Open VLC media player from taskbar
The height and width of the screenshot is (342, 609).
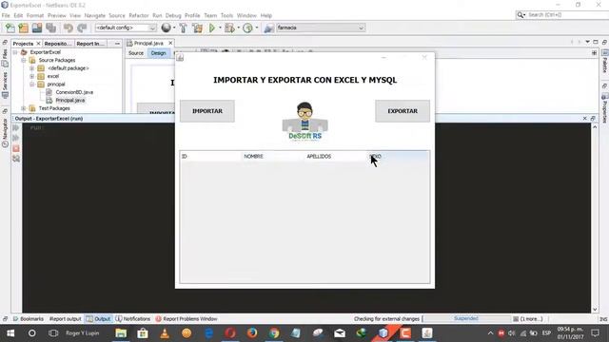(x=165, y=333)
